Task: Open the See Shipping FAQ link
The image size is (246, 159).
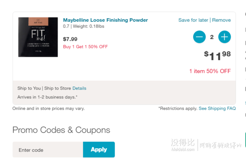Action: coord(217,109)
